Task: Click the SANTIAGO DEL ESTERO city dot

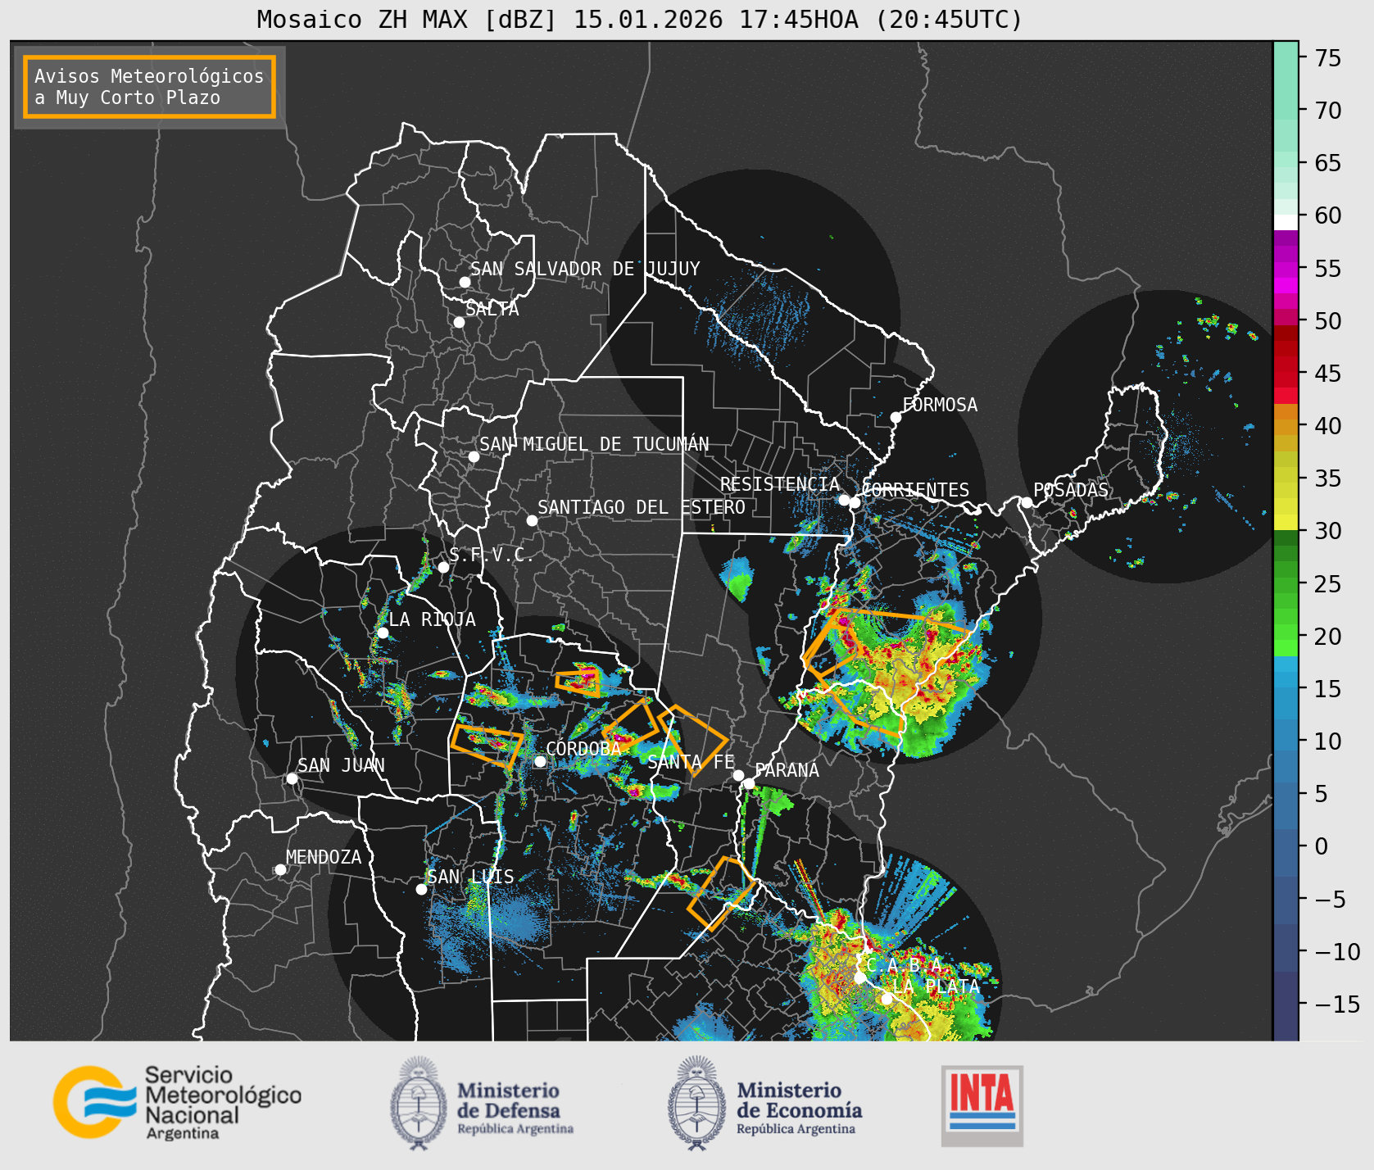Action: 532,520
